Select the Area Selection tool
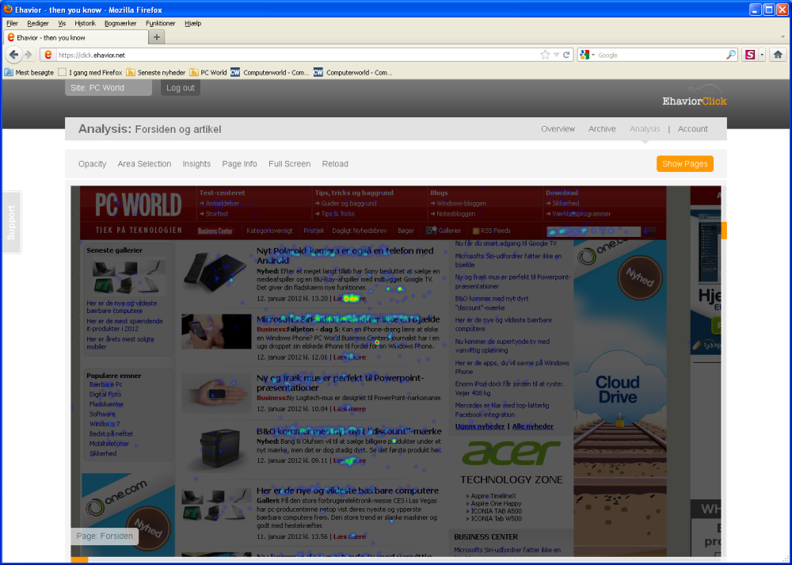The height and width of the screenshot is (565, 792). click(144, 164)
